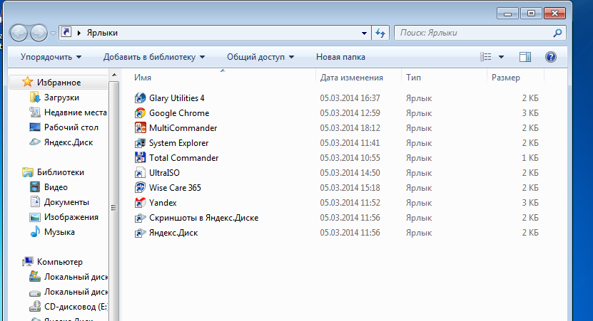Click the Ярлык type of Wise Care 365

pyautogui.click(x=419, y=188)
